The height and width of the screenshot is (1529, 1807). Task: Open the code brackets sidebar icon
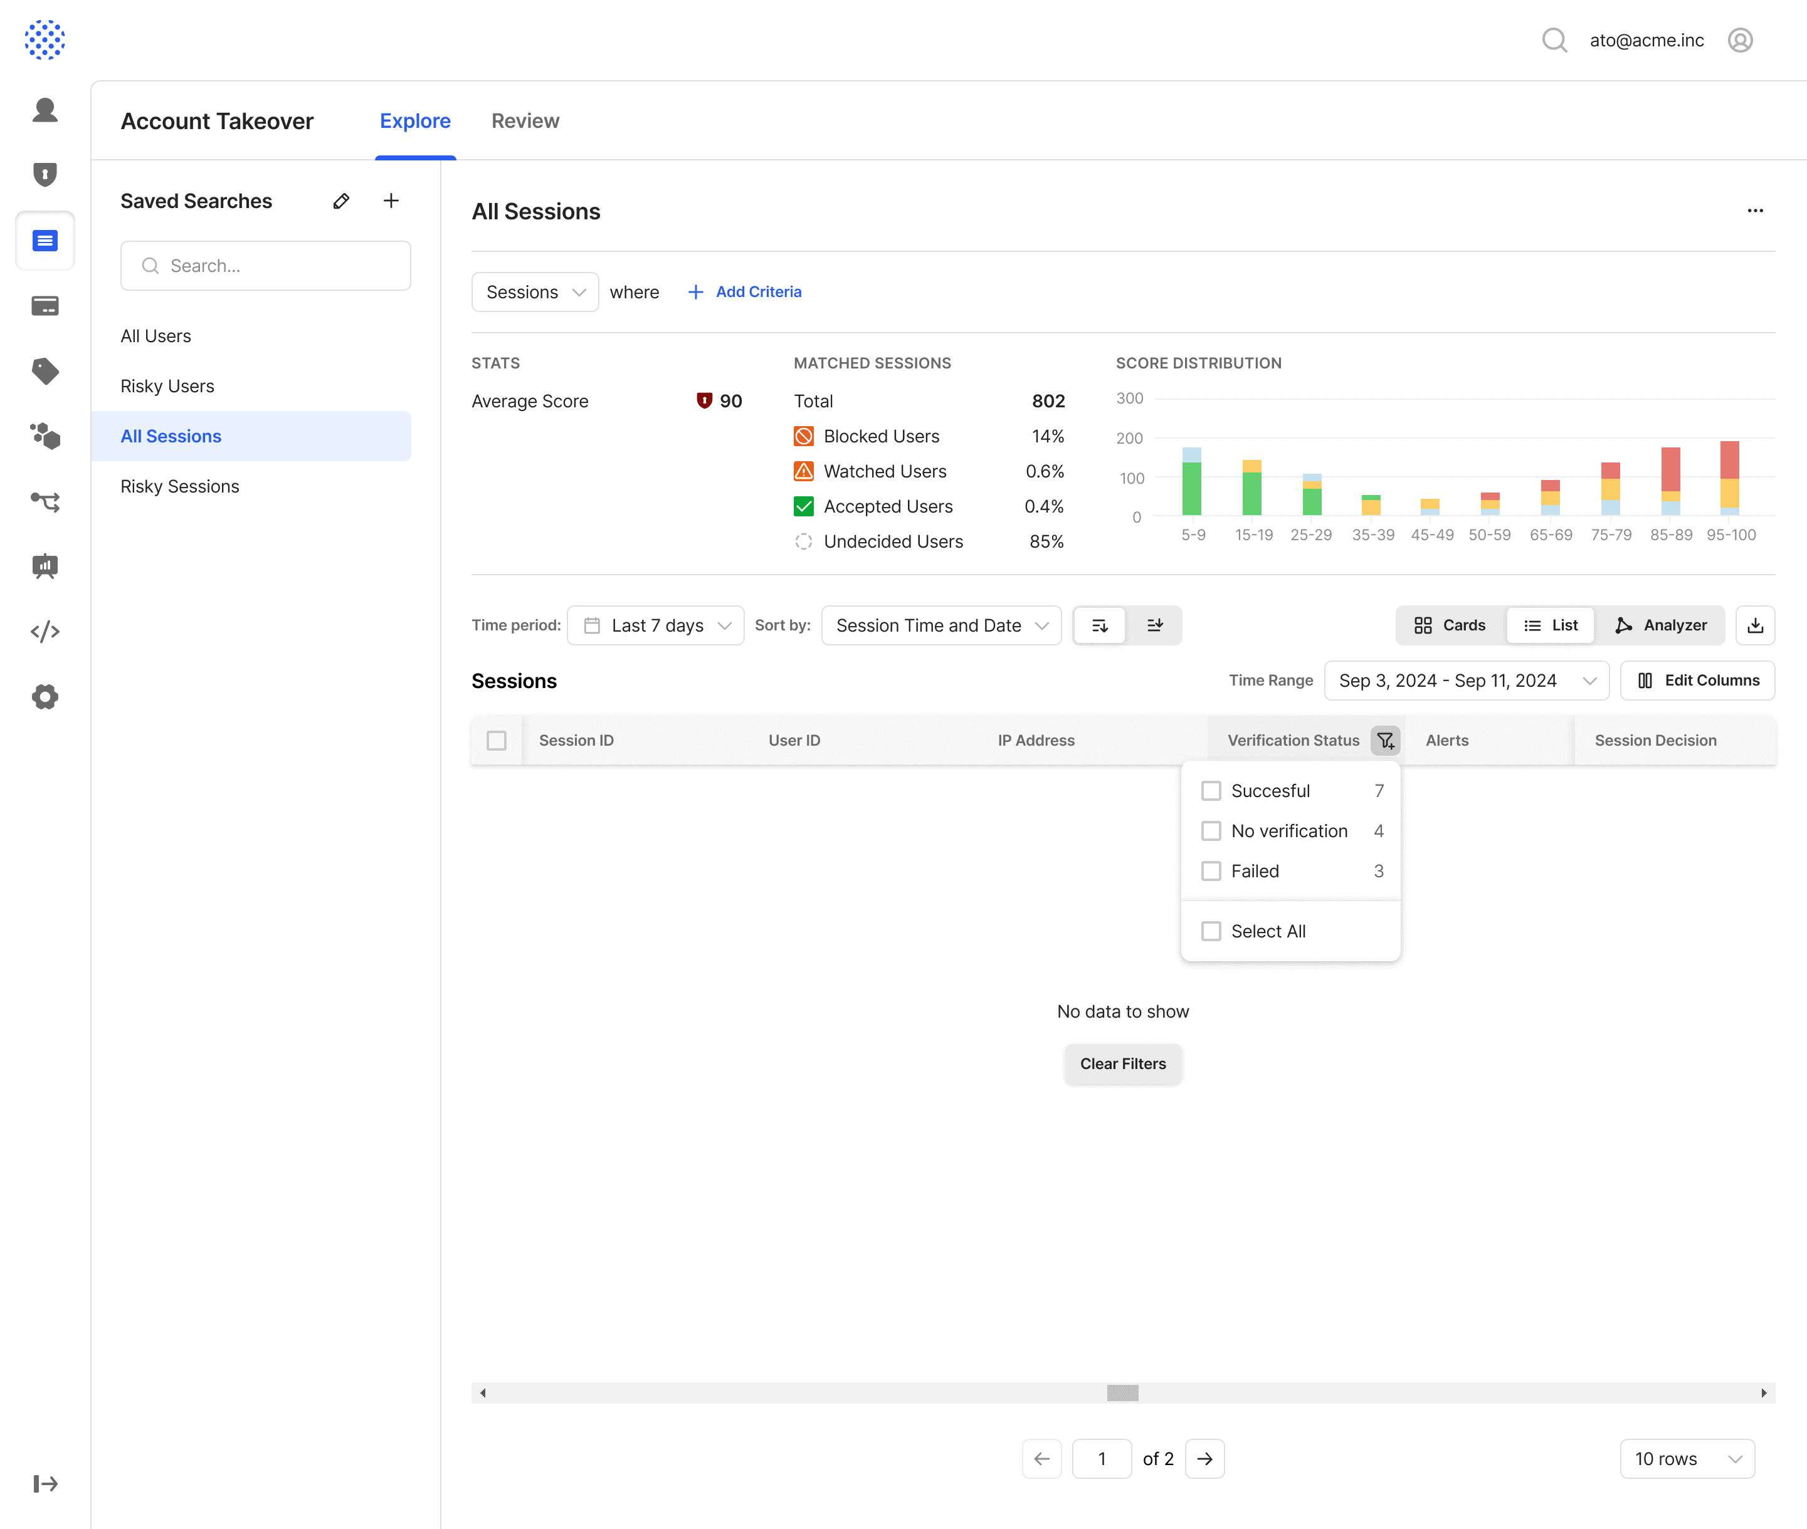pyautogui.click(x=45, y=631)
